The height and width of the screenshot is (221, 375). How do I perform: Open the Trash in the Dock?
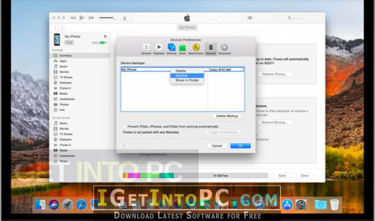(x=334, y=204)
